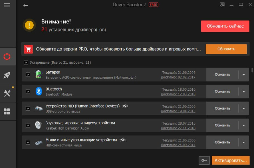The width and height of the screenshot is (254, 168).
Task: Click the license key icon button
Action: [x=204, y=160]
